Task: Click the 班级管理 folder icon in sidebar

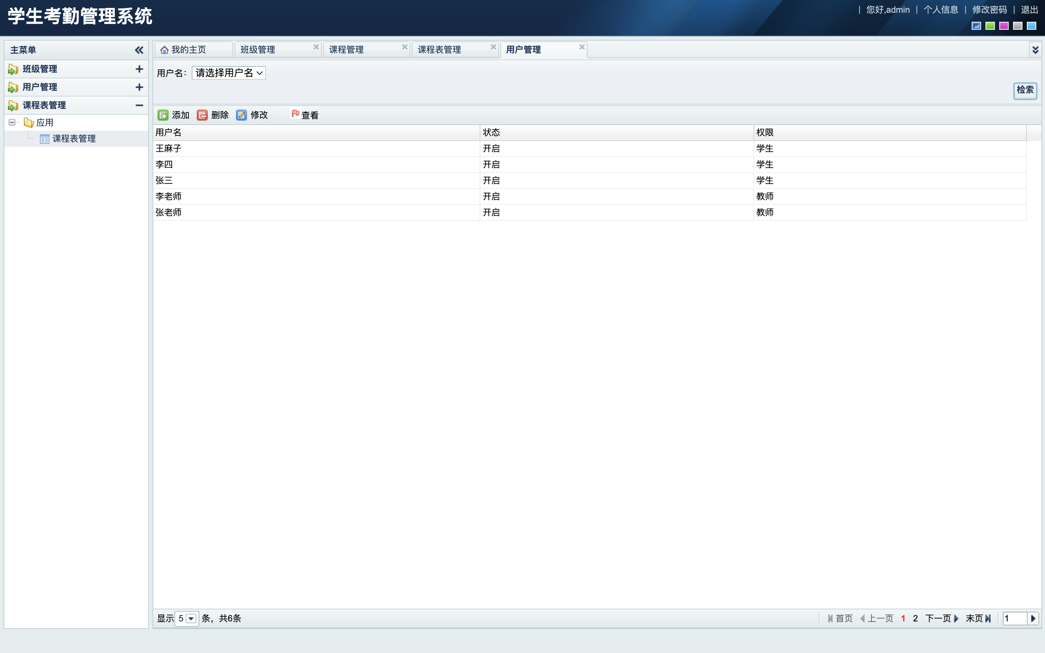Action: [x=13, y=69]
